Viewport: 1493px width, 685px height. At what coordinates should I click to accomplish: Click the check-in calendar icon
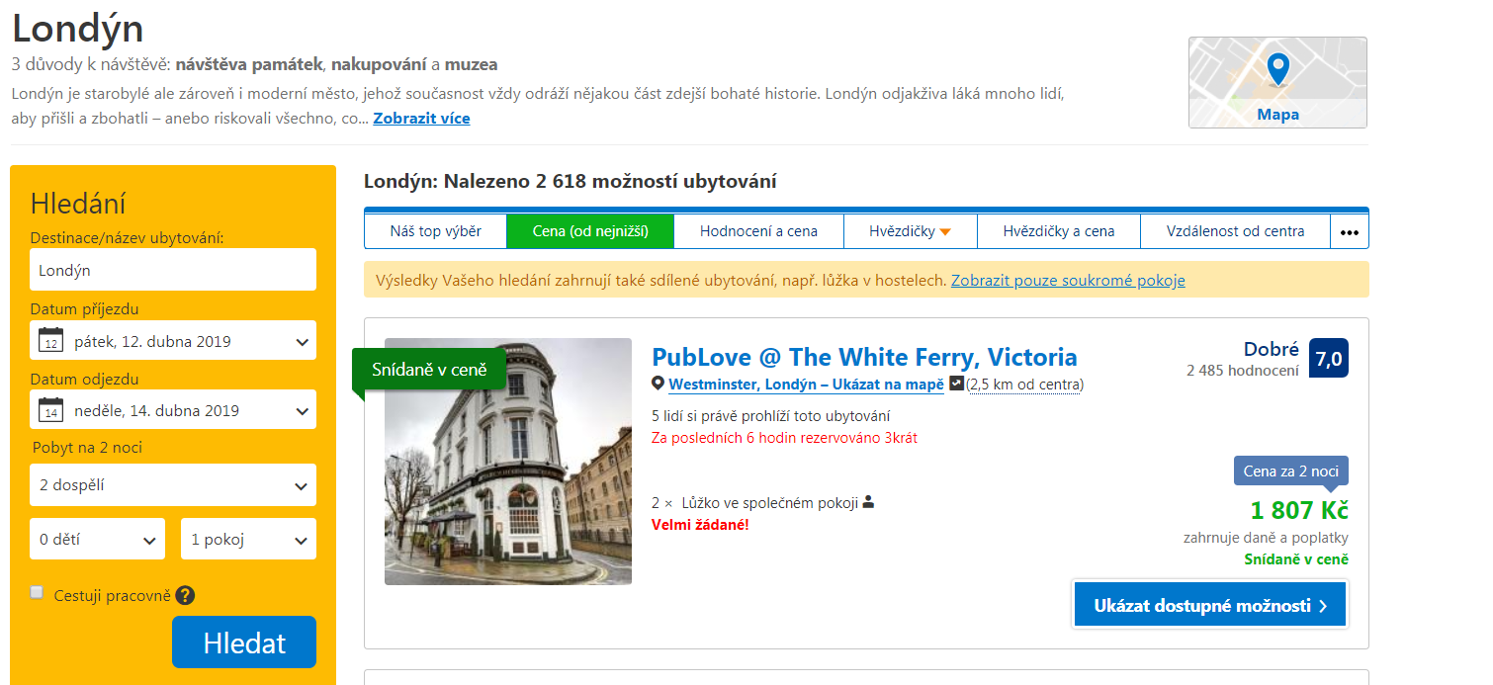pyautogui.click(x=50, y=341)
